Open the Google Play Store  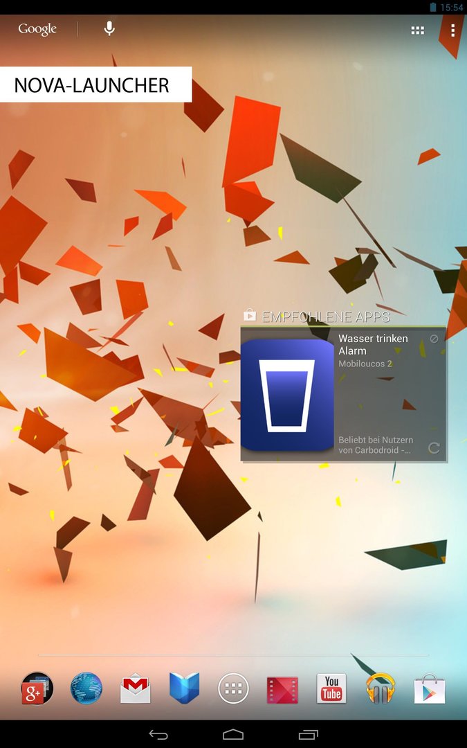(430, 688)
